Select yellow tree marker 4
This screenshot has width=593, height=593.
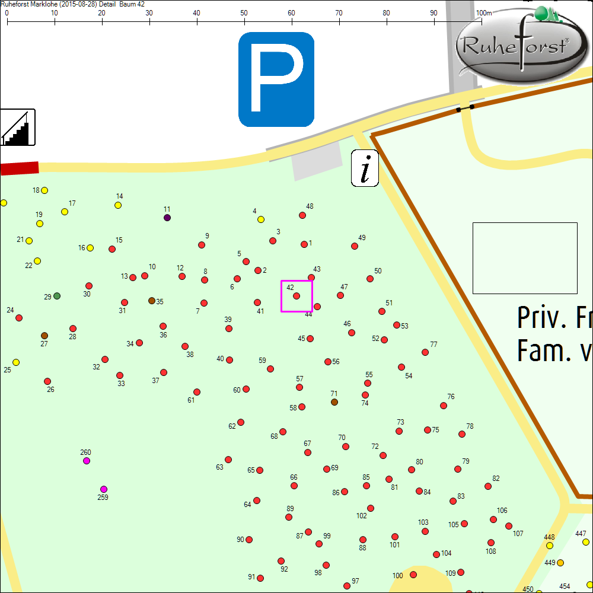[261, 219]
